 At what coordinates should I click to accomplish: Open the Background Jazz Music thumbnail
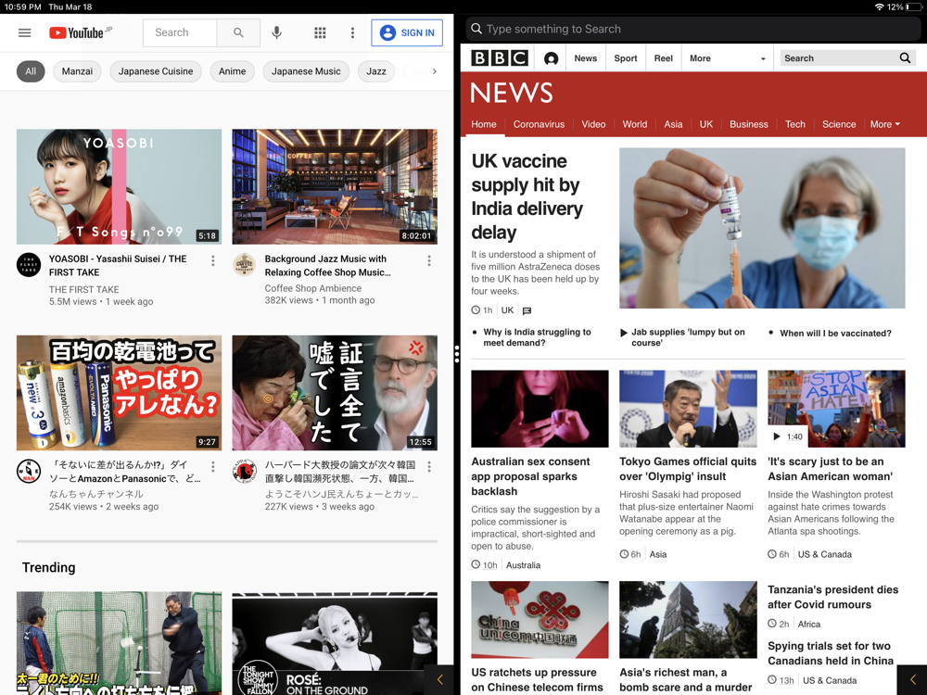pyautogui.click(x=335, y=187)
